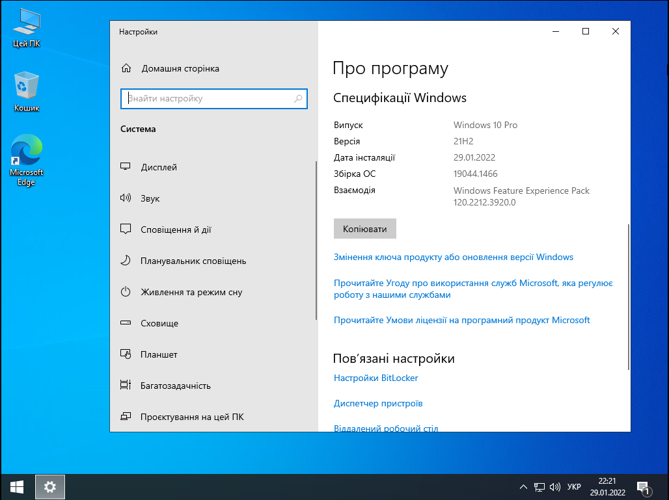
Task: Select Проєктування на цей ПК item
Action: tap(192, 417)
